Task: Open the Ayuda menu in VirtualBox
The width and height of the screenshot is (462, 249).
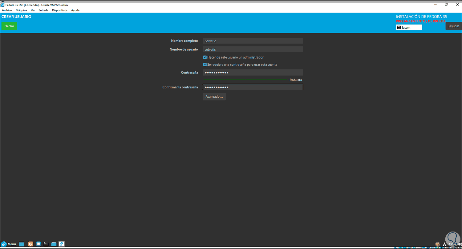Action: coord(75,10)
